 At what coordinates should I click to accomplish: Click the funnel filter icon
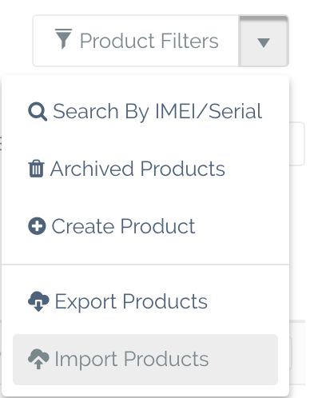point(63,39)
